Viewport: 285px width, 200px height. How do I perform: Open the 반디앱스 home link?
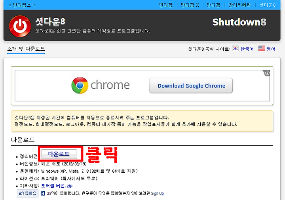pos(22,5)
